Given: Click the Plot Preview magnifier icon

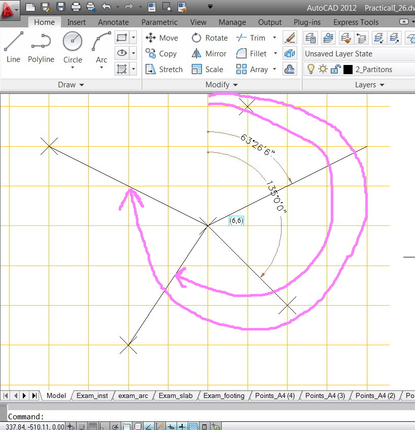Looking at the screenshot, I should point(166,7).
